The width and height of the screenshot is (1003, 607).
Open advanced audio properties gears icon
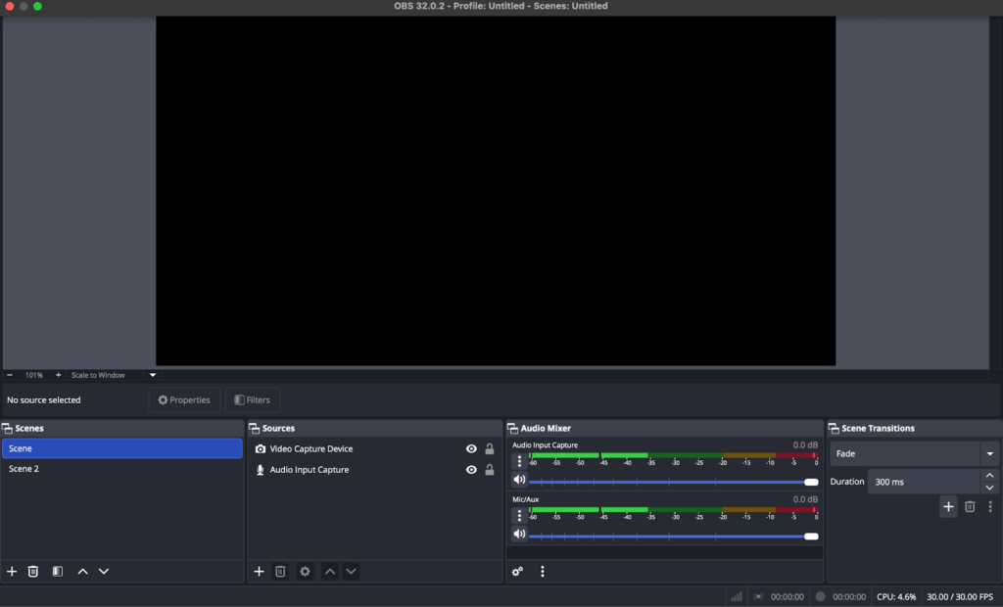[x=517, y=572]
